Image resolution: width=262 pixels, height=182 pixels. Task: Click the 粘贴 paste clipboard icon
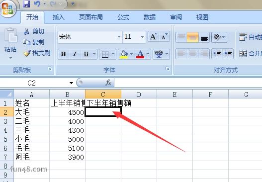pyautogui.click(x=11, y=35)
